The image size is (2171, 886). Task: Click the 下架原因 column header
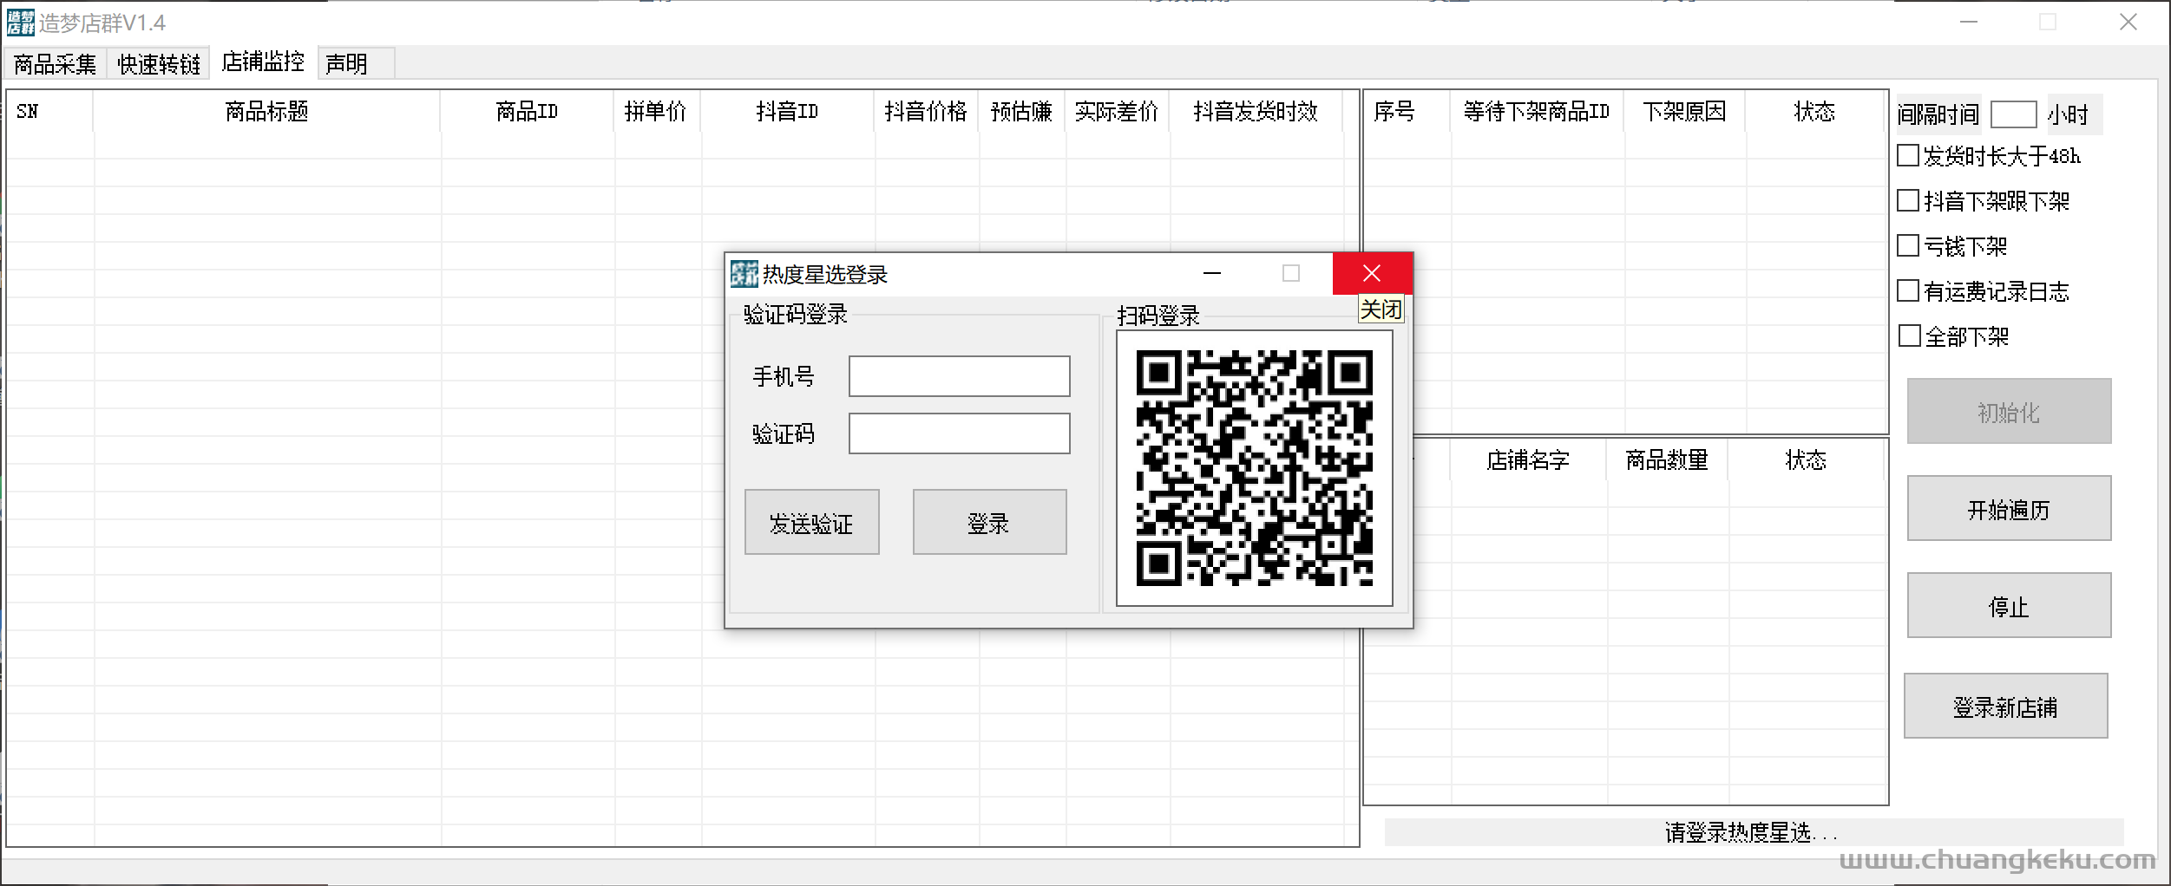(1684, 112)
